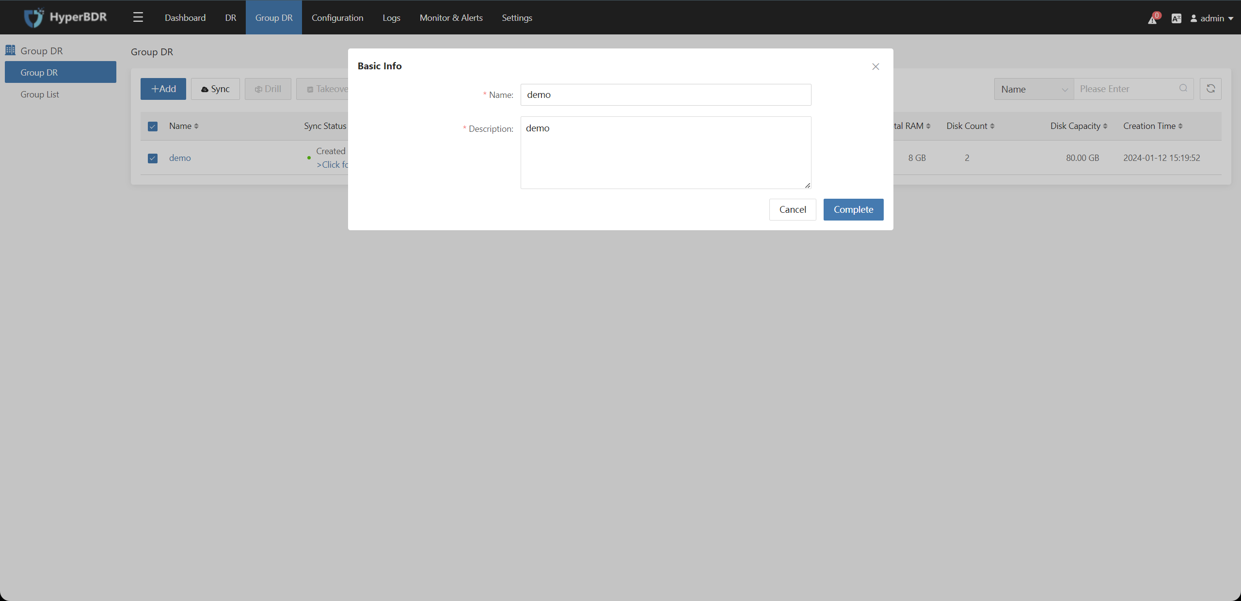Click the Name field in Basic Info
The width and height of the screenshot is (1241, 601).
[666, 94]
